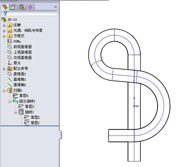Select the 草图4 label
Image resolution: width=188 pixels, height=167 pixels.
pos(24,96)
